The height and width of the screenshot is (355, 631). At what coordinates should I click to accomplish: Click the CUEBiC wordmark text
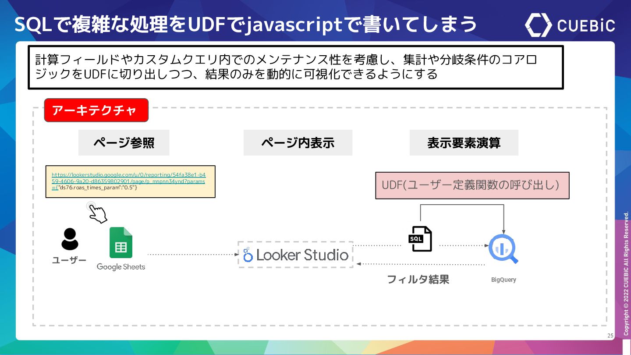pyautogui.click(x=586, y=25)
